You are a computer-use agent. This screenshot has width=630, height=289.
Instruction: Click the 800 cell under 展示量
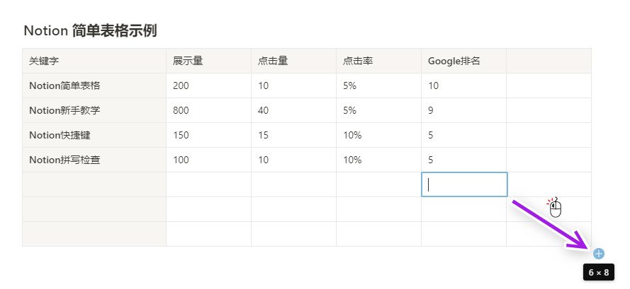point(209,111)
